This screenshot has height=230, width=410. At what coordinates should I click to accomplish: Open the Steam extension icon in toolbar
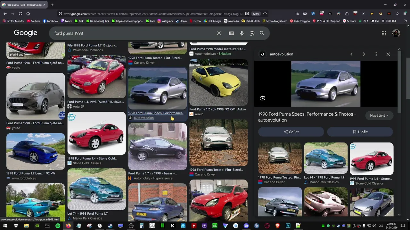coord(313,14)
